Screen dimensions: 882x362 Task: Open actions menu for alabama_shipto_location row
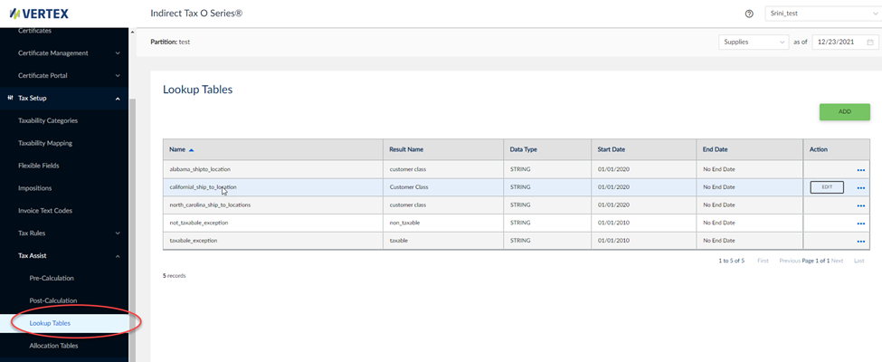[x=860, y=169]
